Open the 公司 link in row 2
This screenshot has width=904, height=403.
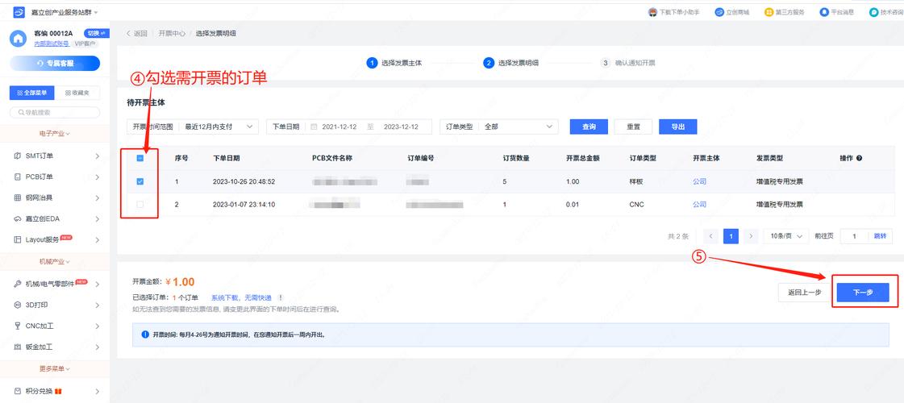click(699, 205)
